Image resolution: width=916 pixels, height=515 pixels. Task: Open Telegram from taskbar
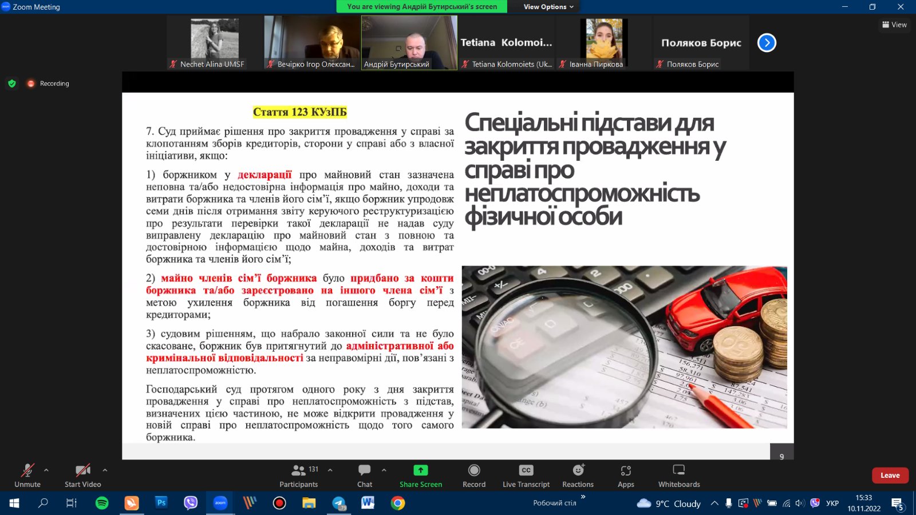[x=339, y=503]
